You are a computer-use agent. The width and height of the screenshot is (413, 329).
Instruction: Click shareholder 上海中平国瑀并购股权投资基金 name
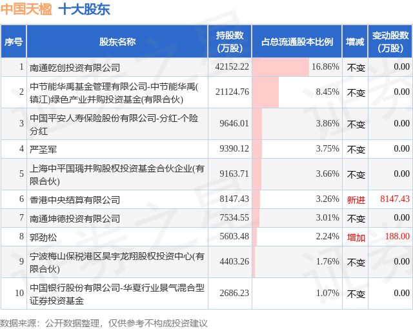[117, 175]
